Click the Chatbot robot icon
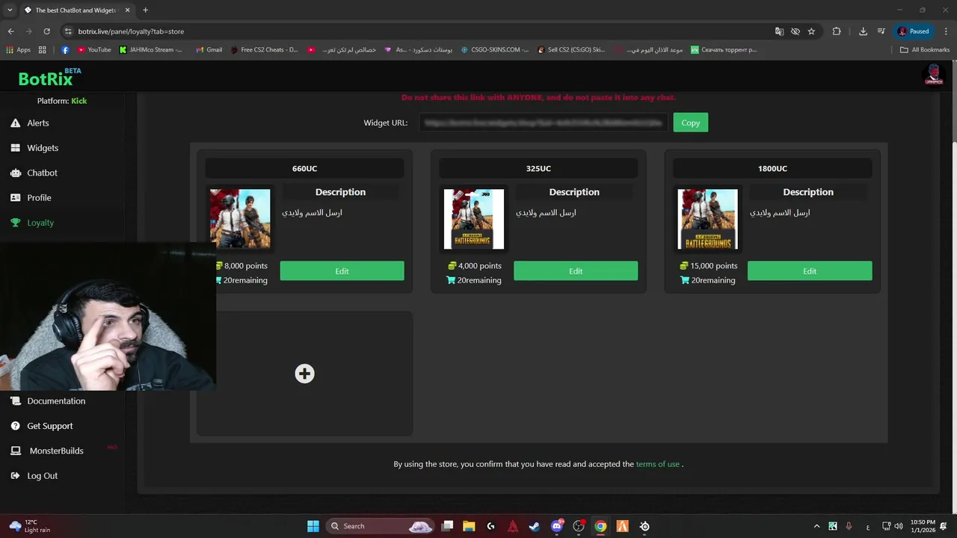This screenshot has height=538, width=957. point(15,173)
